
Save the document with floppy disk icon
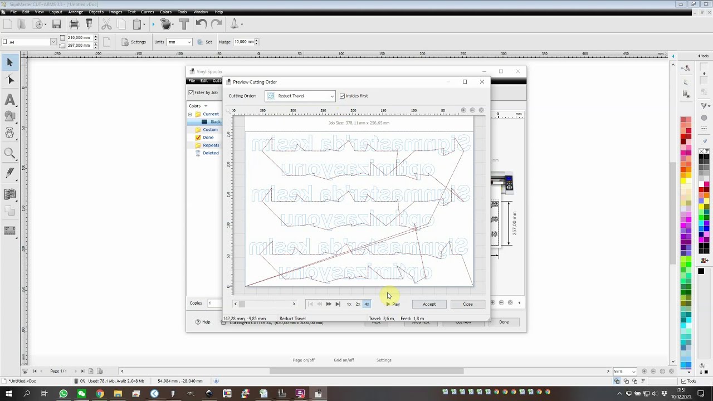coord(56,24)
